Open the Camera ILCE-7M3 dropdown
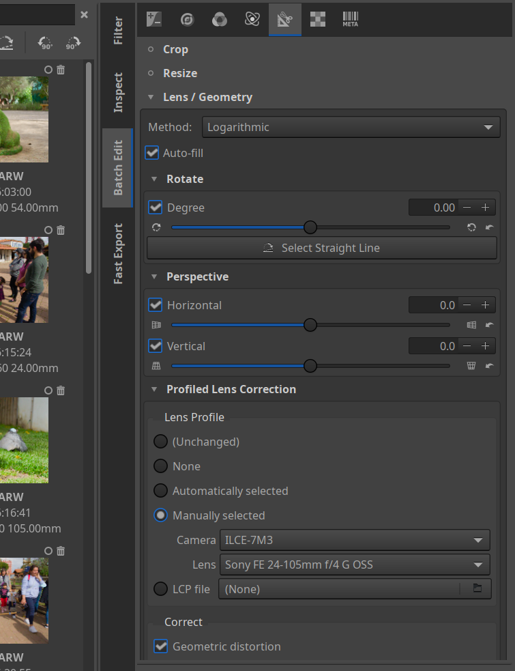515x671 pixels. pos(355,540)
